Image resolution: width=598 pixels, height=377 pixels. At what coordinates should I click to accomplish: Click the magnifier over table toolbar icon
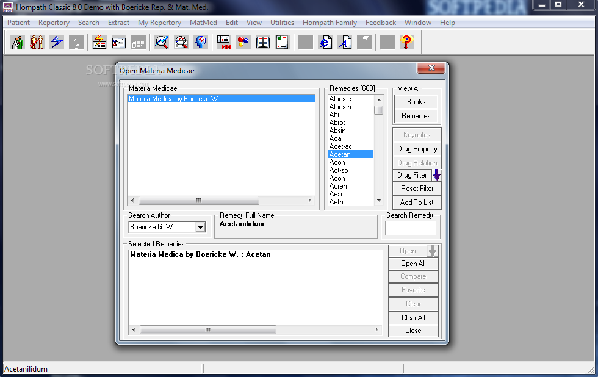click(x=181, y=42)
